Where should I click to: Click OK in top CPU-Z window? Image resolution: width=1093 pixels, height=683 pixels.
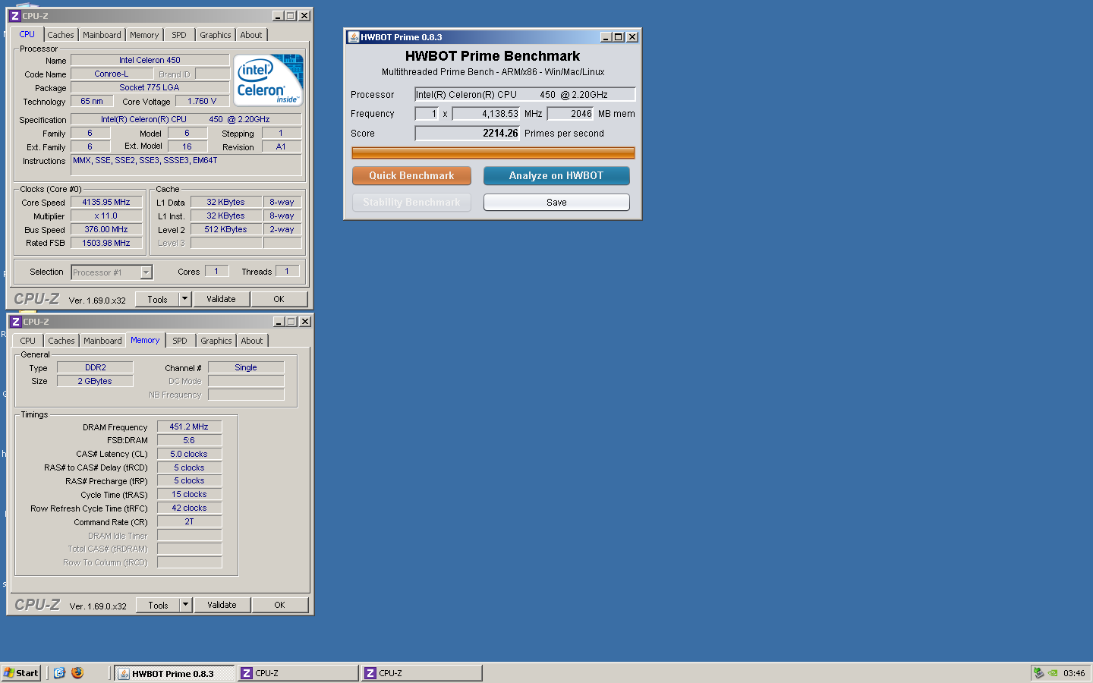click(x=279, y=299)
